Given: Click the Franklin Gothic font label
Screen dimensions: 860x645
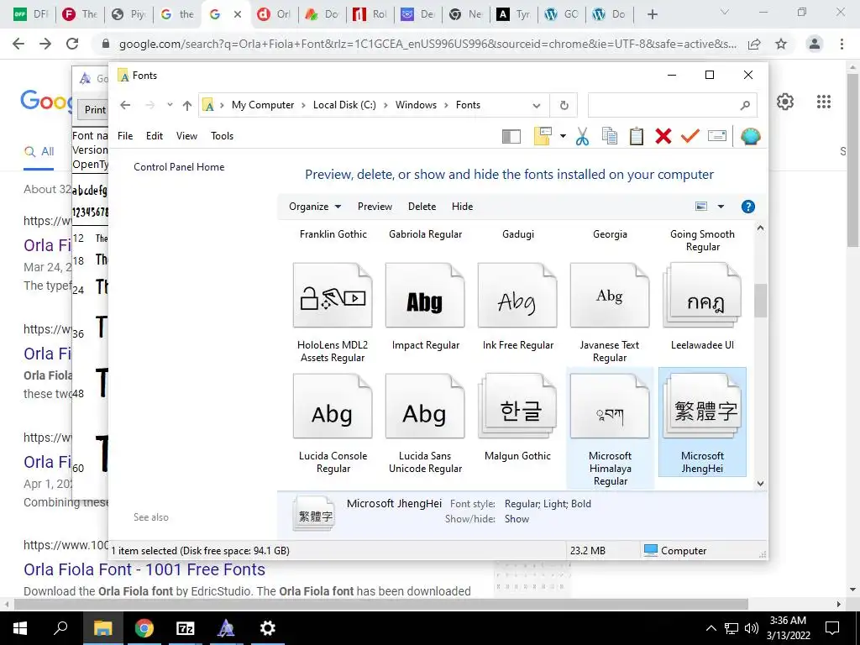Looking at the screenshot, I should tap(333, 234).
